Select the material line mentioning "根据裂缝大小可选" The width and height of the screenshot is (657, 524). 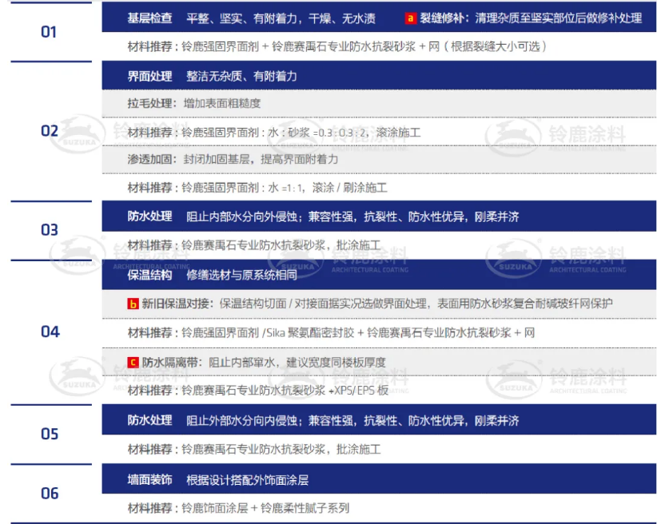tap(336, 46)
